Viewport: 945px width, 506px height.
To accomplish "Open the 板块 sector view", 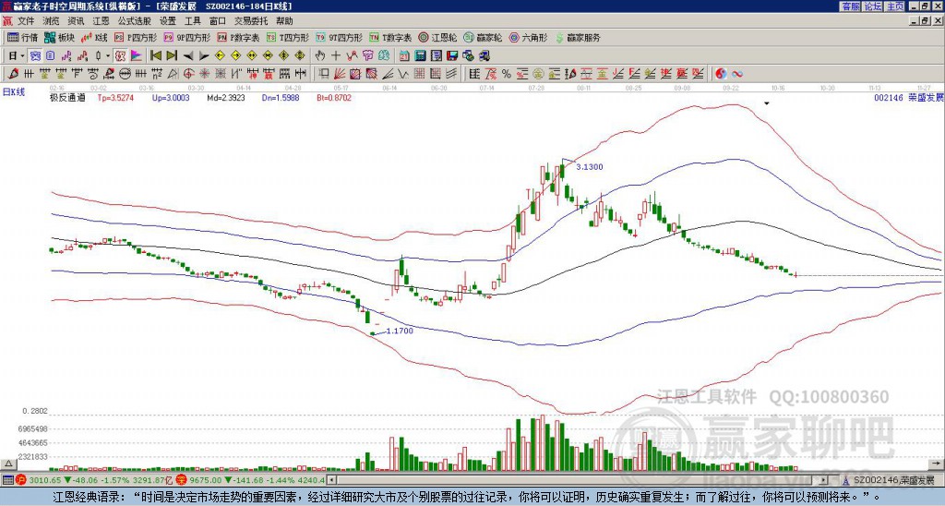I will (59, 37).
